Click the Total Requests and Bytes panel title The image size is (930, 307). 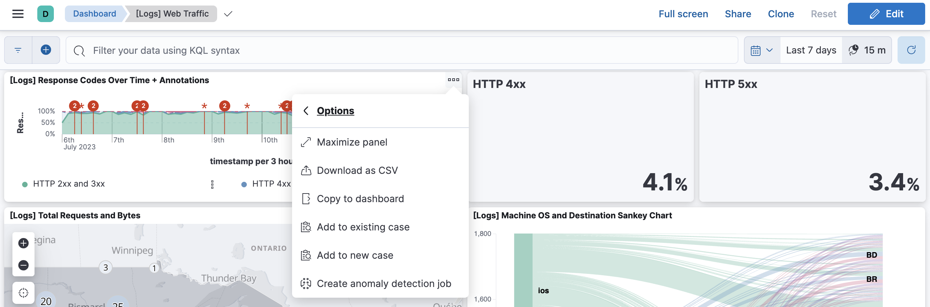pyautogui.click(x=75, y=215)
